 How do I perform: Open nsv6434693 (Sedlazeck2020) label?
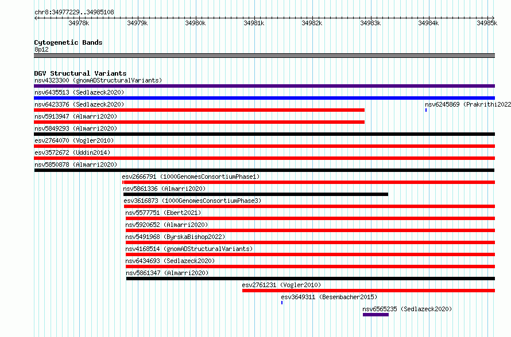click(x=170, y=261)
